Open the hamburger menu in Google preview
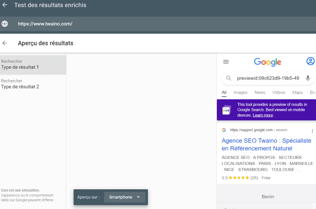The image size is (316, 209). pos(226,62)
